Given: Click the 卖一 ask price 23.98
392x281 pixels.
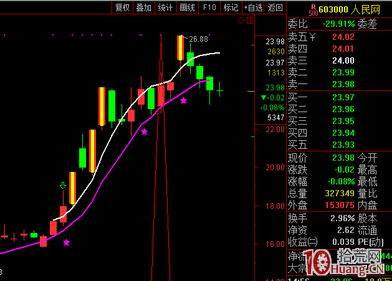Looking at the screenshot, I should (343, 84).
